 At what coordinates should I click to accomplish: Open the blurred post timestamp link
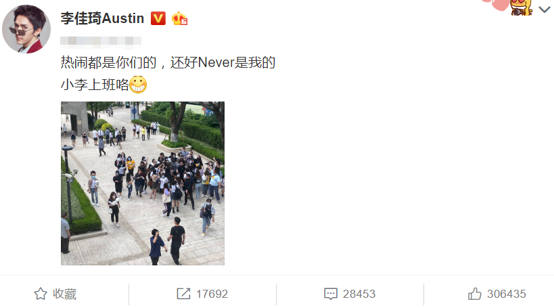[x=101, y=41]
